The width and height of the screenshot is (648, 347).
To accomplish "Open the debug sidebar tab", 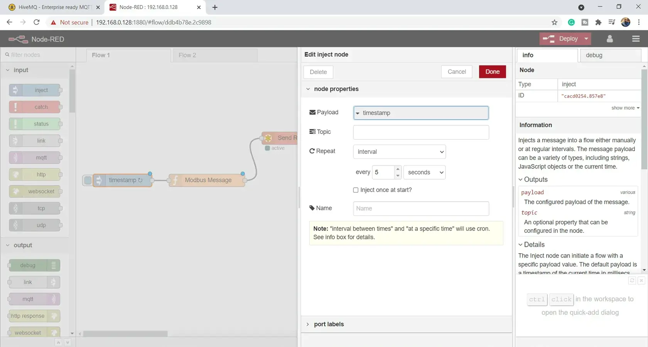I will (x=611, y=55).
